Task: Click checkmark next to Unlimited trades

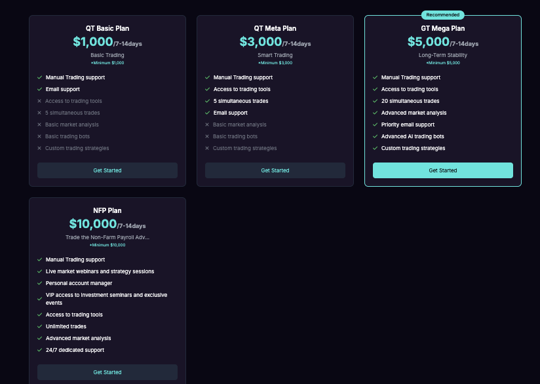Action: pos(39,326)
